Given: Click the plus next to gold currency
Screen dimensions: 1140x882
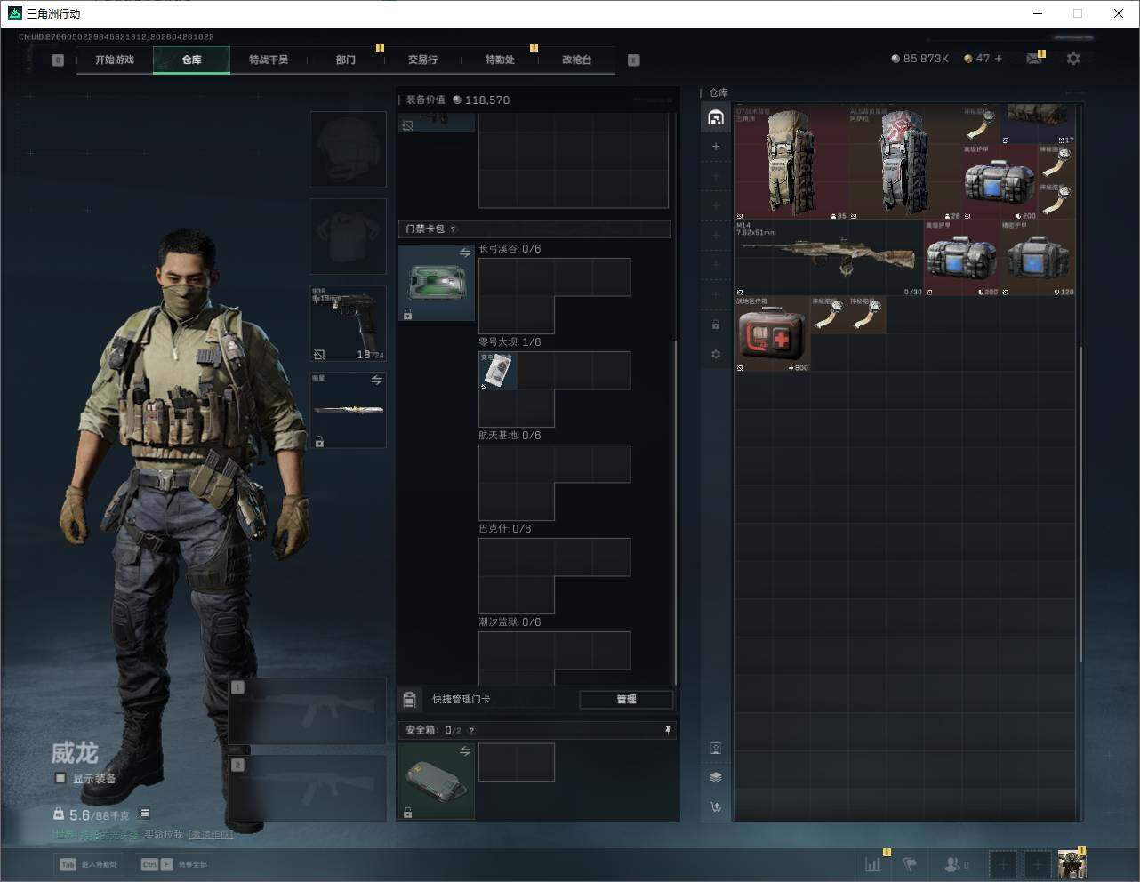Looking at the screenshot, I should (999, 59).
